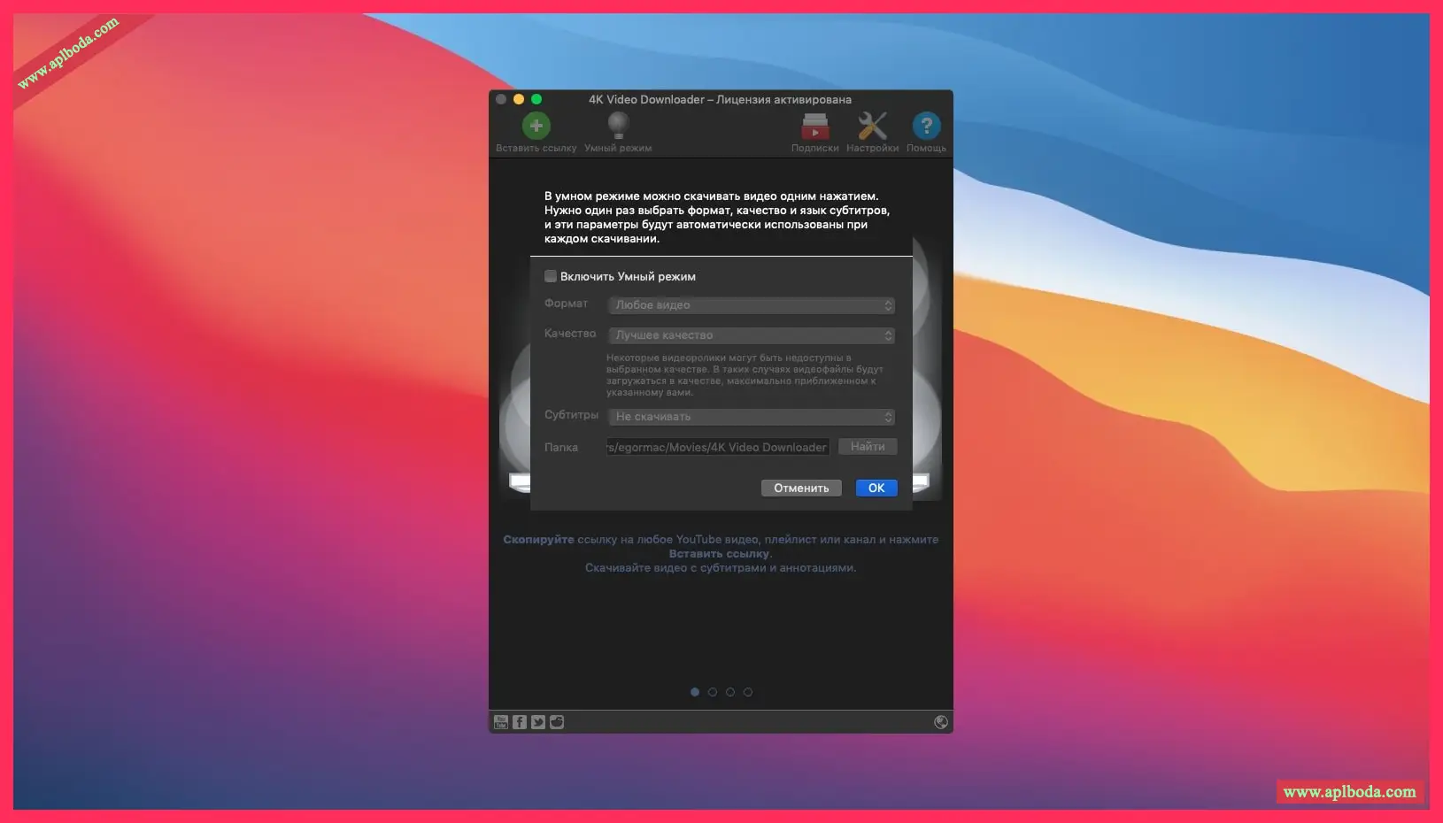1443x823 pixels.
Task: Click the Facebook icon in bottom bar
Action: [520, 722]
